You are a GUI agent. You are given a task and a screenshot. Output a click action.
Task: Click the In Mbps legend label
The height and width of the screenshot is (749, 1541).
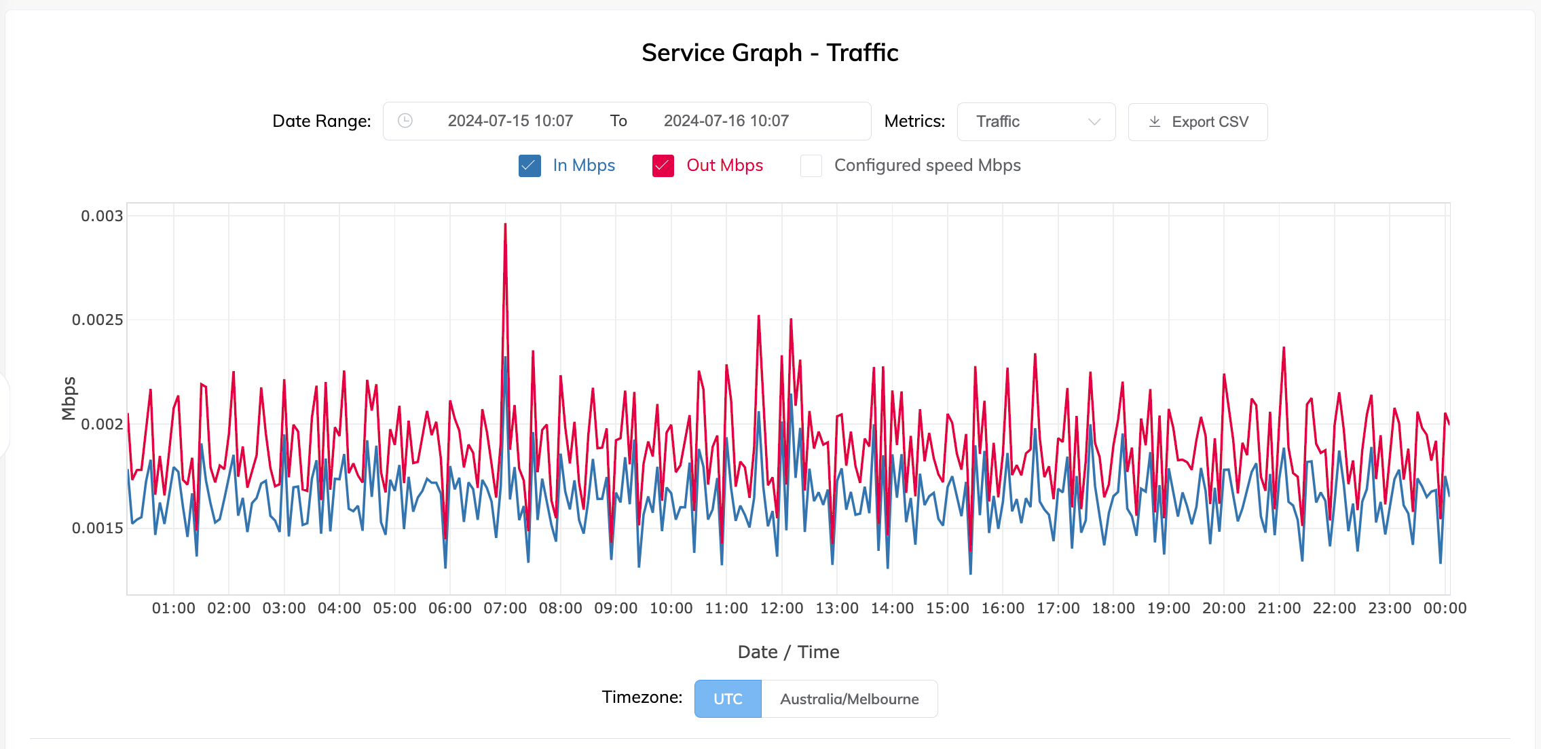click(x=584, y=165)
